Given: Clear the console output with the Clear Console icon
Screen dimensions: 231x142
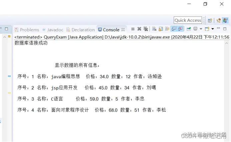Looking at the screenshot, I should [x=154, y=29].
